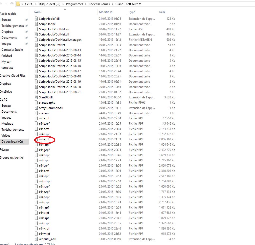The height and width of the screenshot is (245, 255).
Task: Click Fichier METAGEN type cell
Action: point(140,39)
